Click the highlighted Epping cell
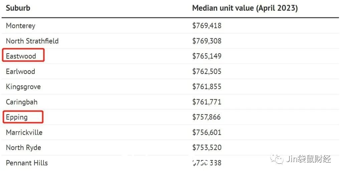Image resolution: width=342 pixels, height=174 pixels. 23,117
